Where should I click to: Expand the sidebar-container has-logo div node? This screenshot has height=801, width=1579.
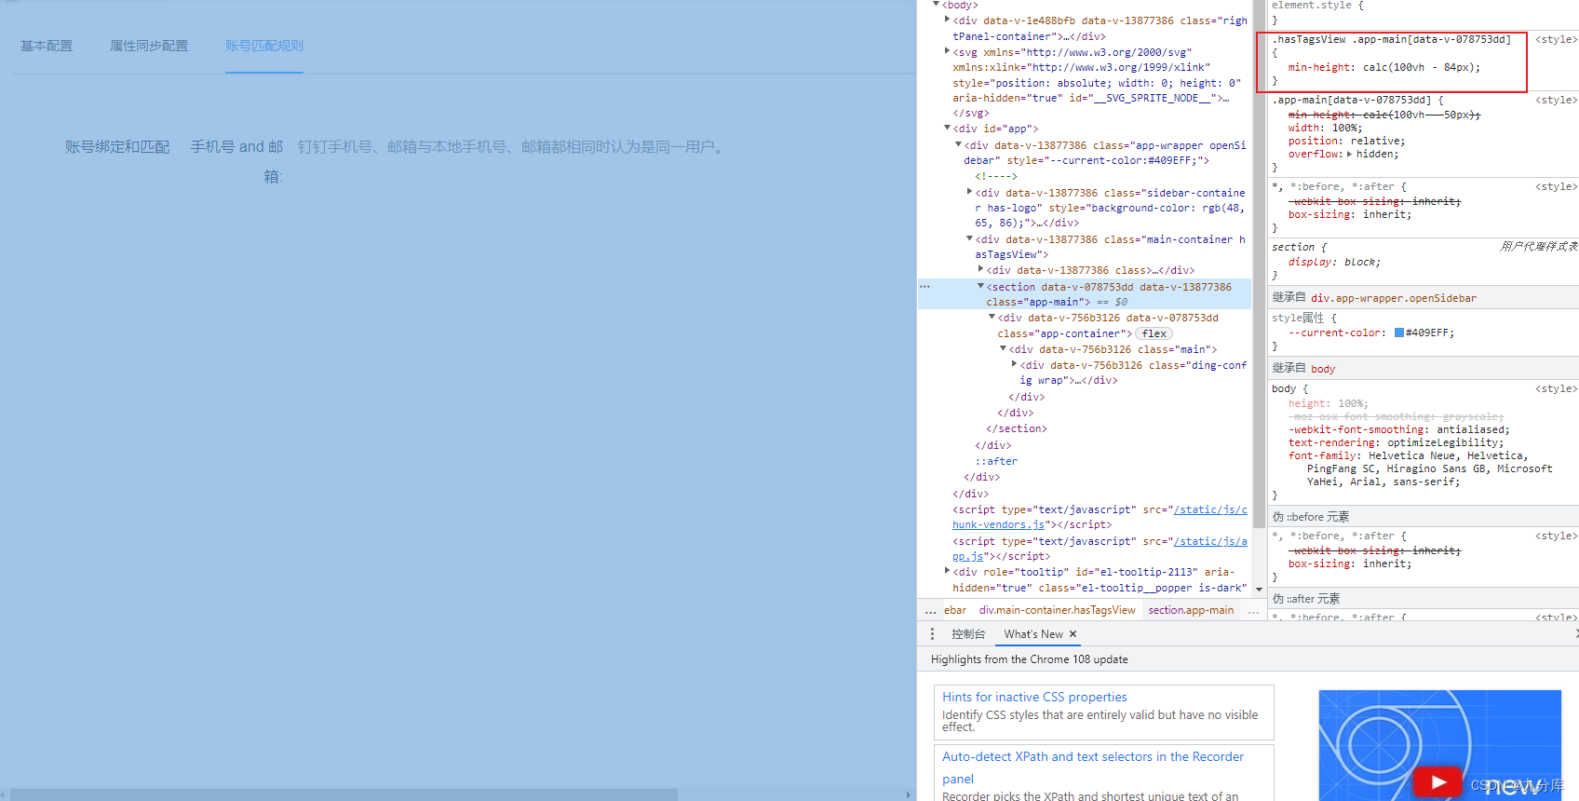(x=970, y=193)
